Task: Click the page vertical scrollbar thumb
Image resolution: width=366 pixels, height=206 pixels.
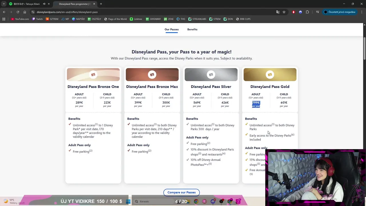Action: [x=364, y=49]
